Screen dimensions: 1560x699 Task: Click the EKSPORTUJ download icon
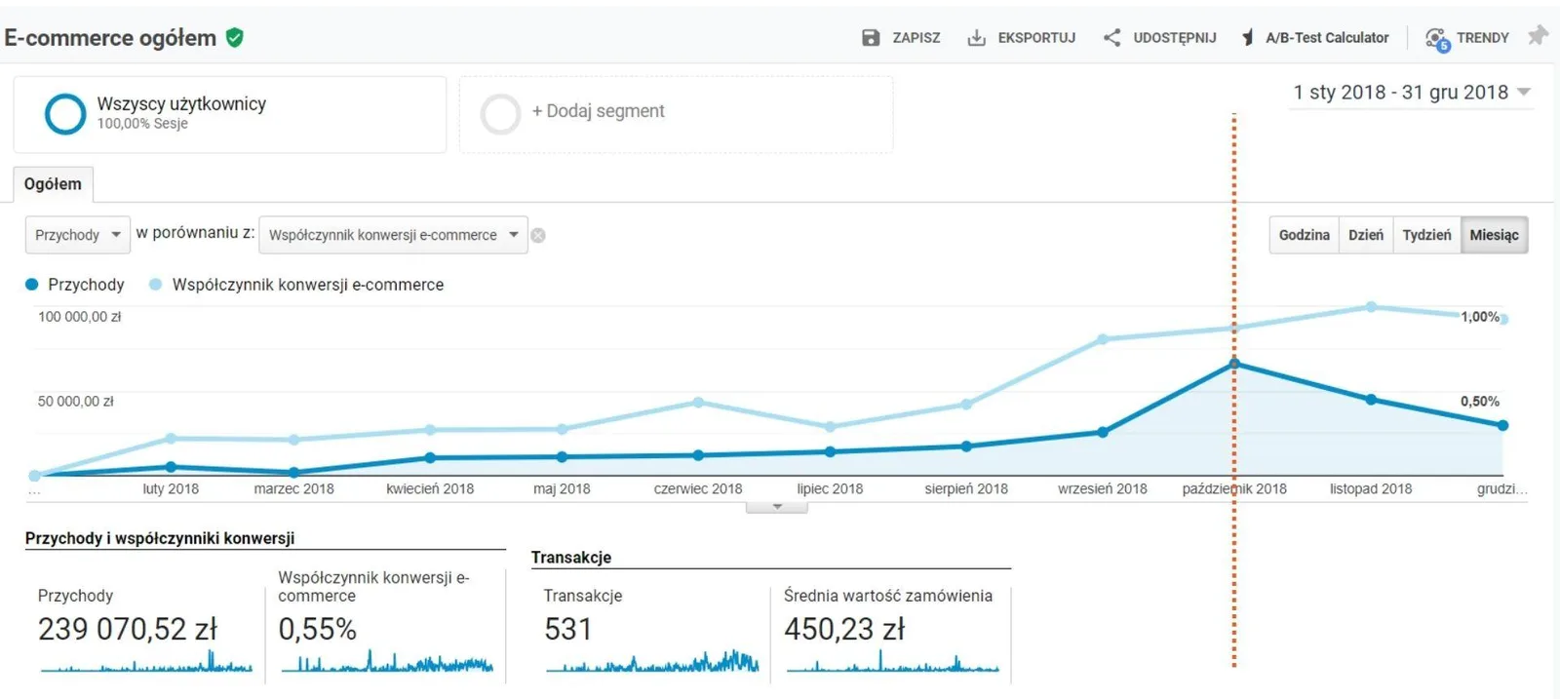(x=976, y=38)
